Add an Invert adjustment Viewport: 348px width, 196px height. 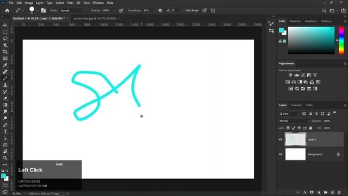[290, 89]
